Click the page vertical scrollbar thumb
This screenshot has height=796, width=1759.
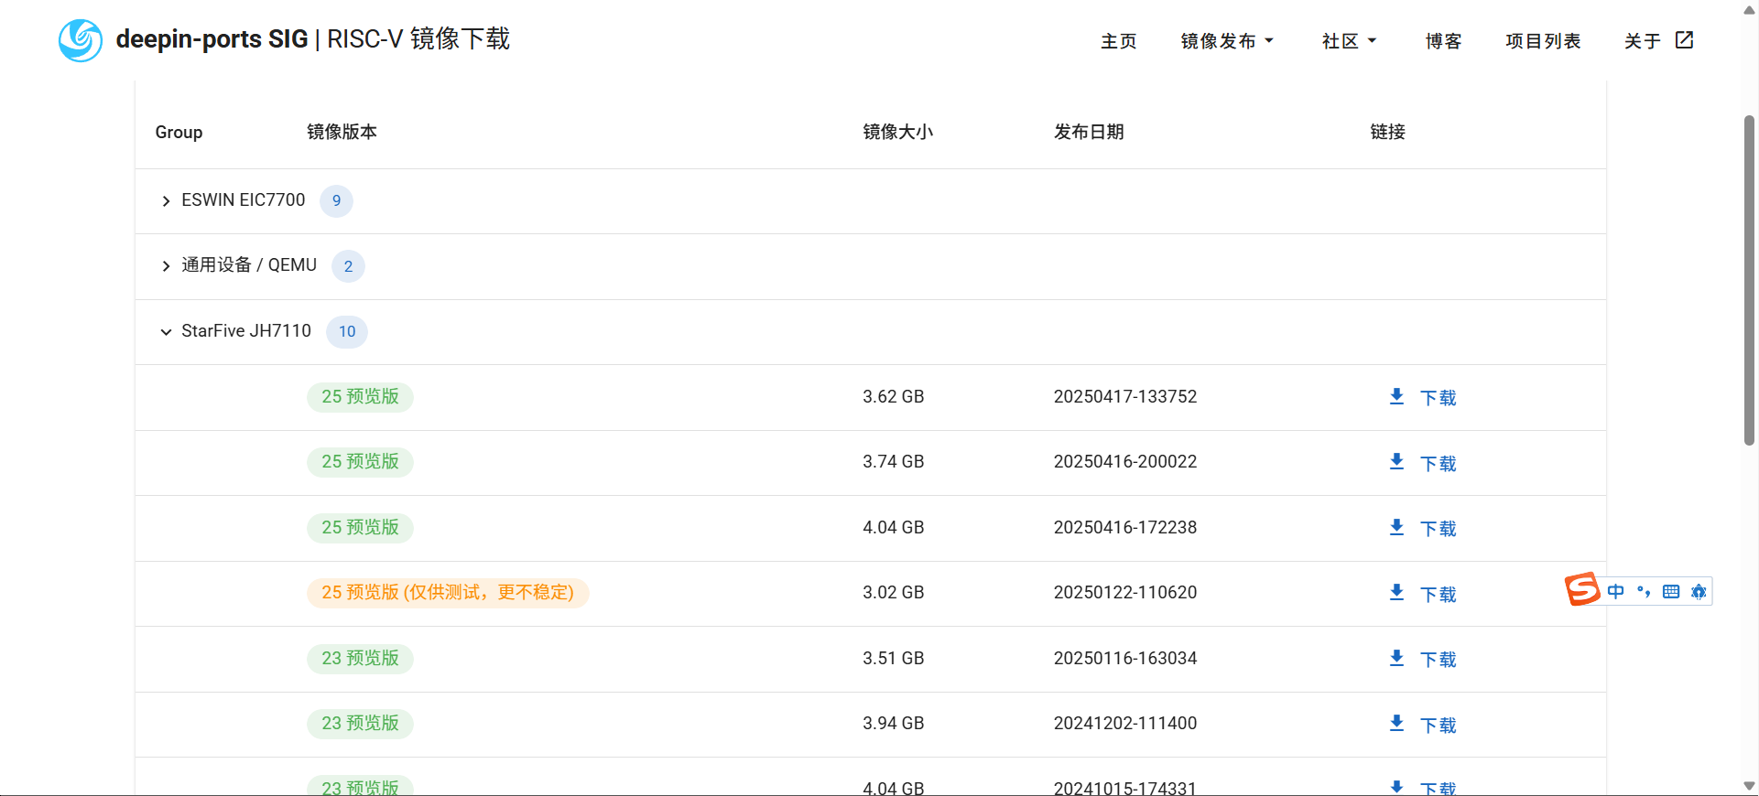[1749, 279]
